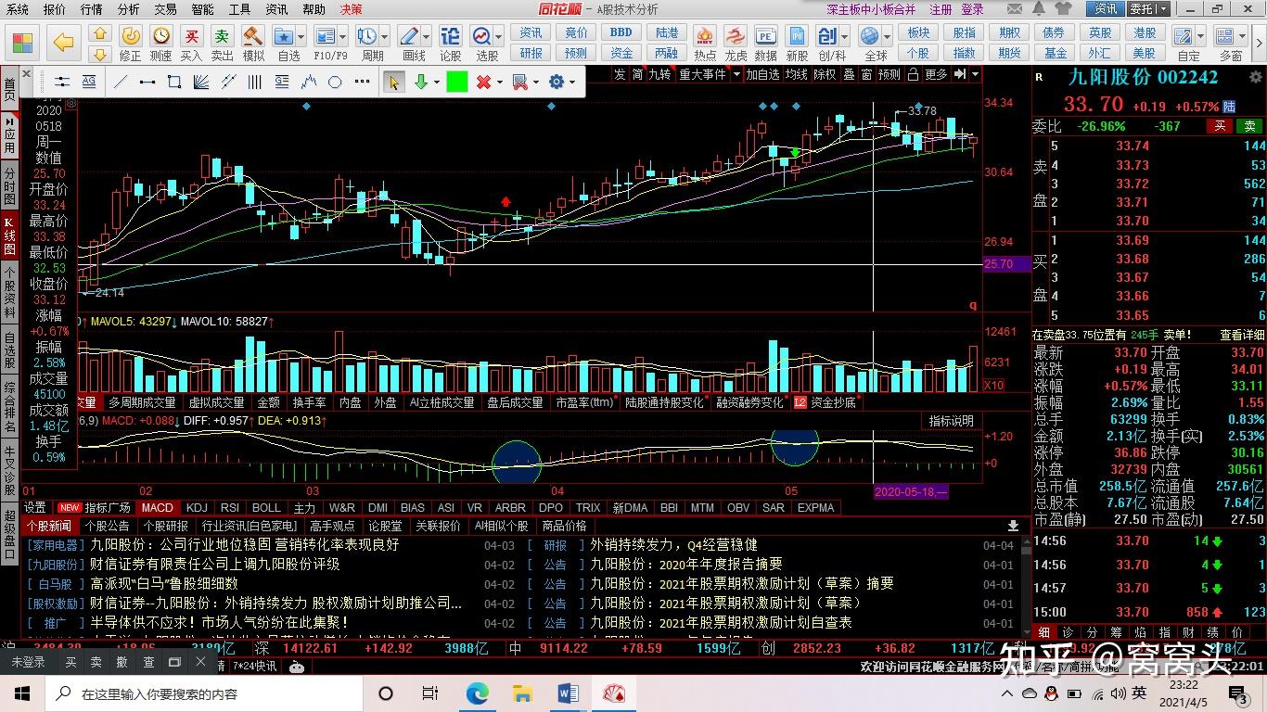Expand the green arrow marker dropdown

(x=436, y=82)
